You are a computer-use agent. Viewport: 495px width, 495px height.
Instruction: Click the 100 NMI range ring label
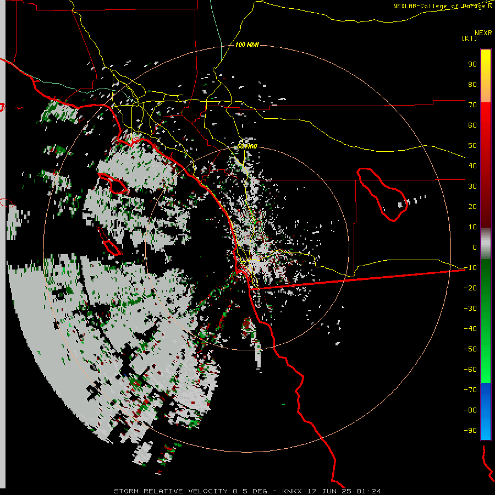247,45
